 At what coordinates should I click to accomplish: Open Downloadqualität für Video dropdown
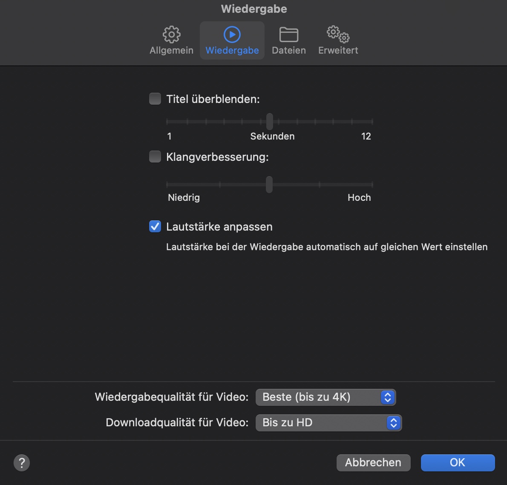(328, 423)
